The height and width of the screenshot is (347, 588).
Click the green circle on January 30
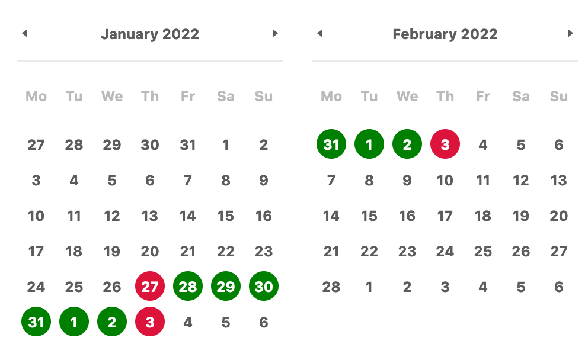coord(264,286)
